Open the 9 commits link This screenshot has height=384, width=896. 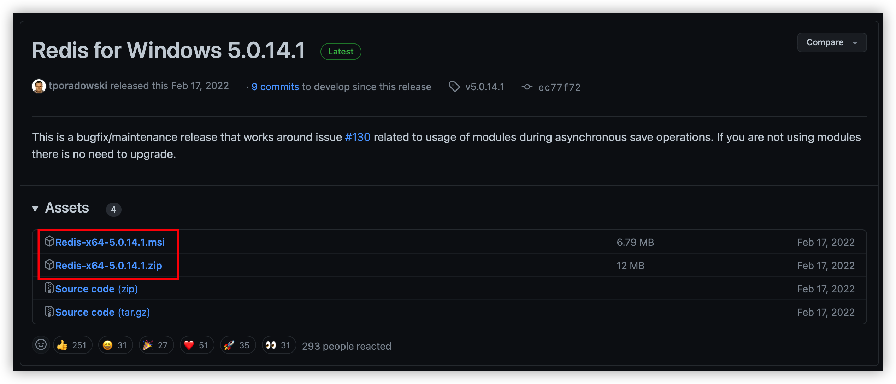[275, 87]
